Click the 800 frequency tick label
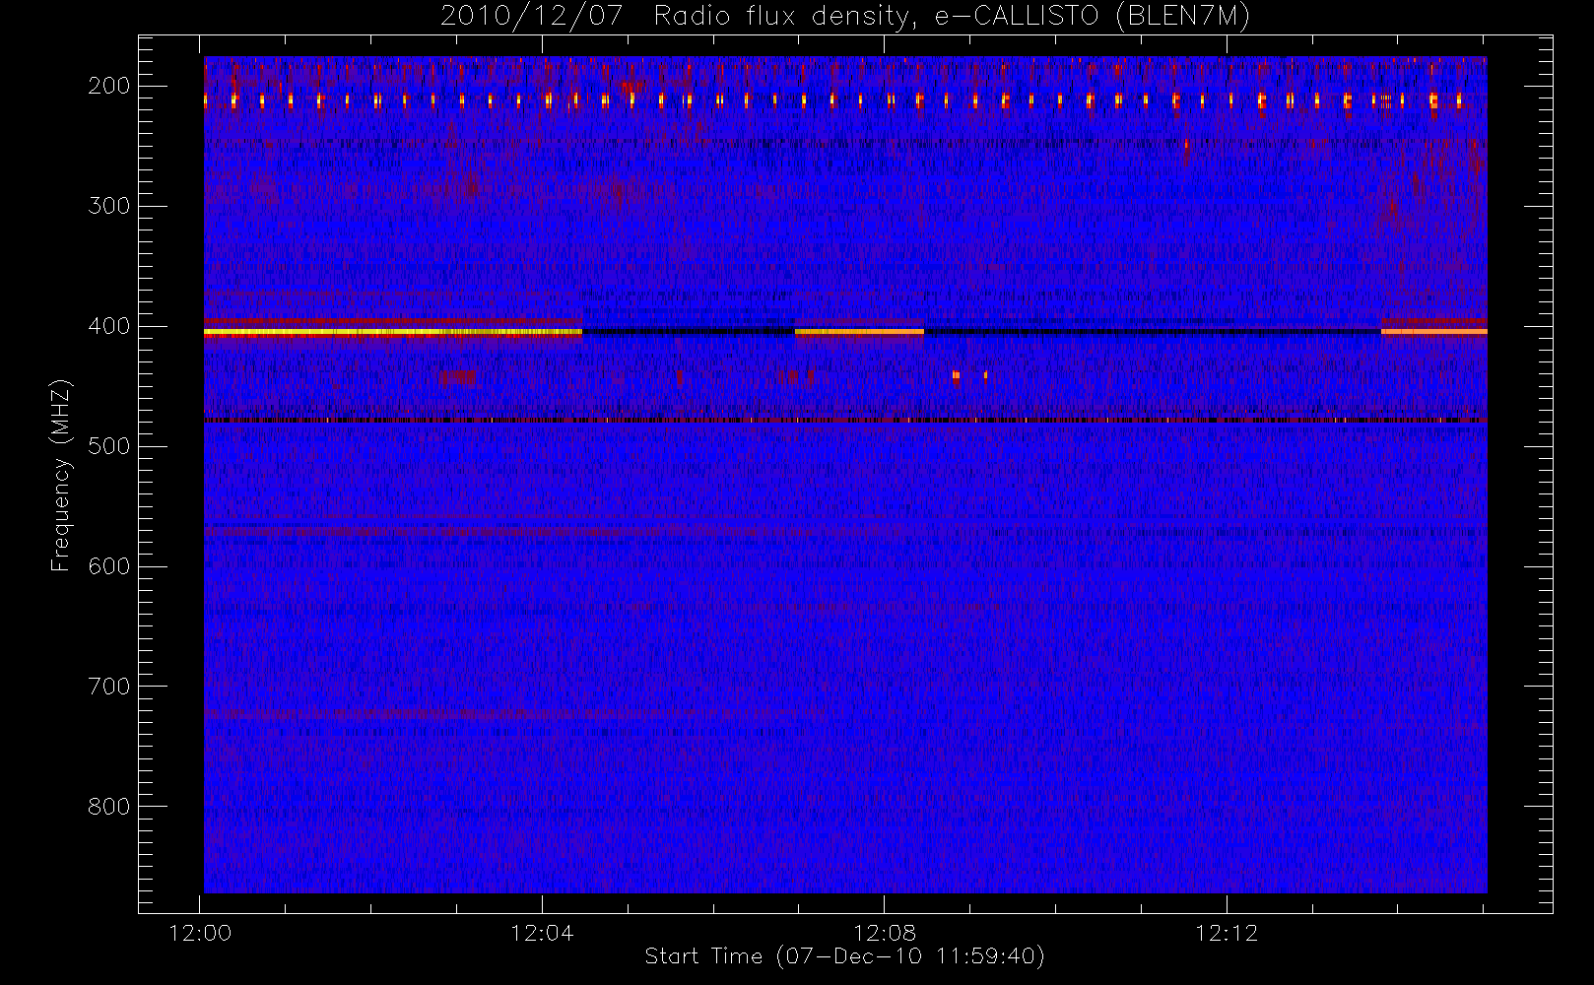This screenshot has width=1594, height=985. [x=108, y=807]
